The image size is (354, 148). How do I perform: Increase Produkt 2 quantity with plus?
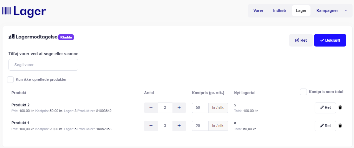pos(179,107)
